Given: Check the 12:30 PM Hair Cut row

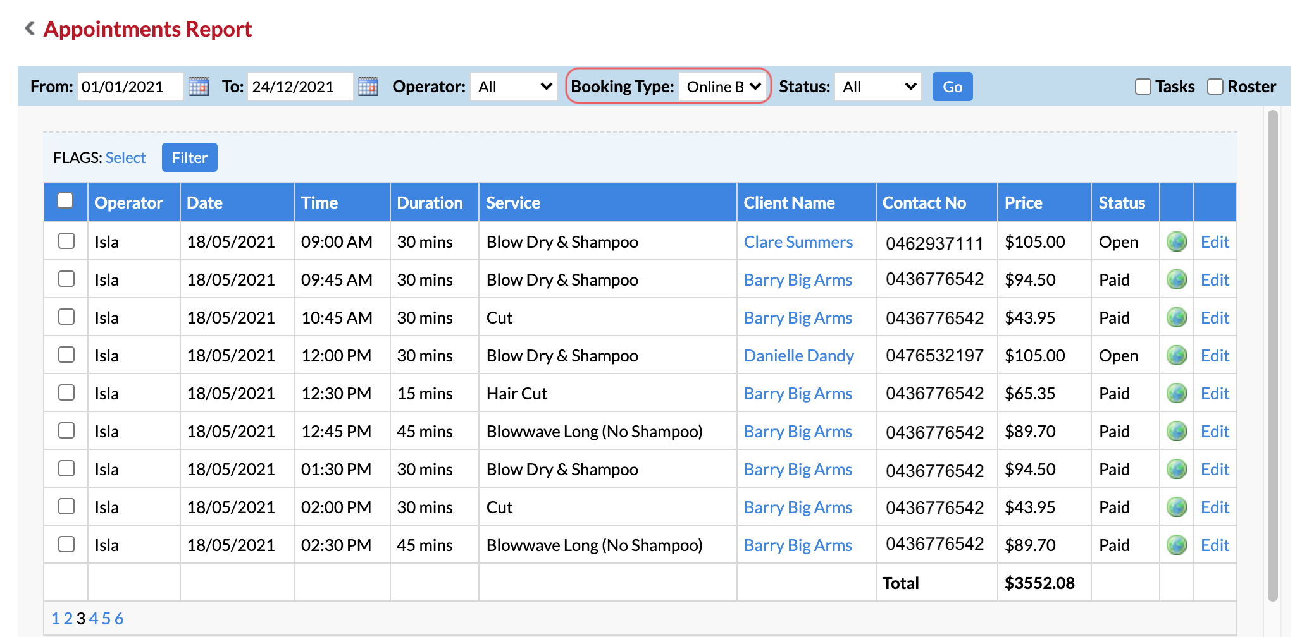Looking at the screenshot, I should coord(66,392).
